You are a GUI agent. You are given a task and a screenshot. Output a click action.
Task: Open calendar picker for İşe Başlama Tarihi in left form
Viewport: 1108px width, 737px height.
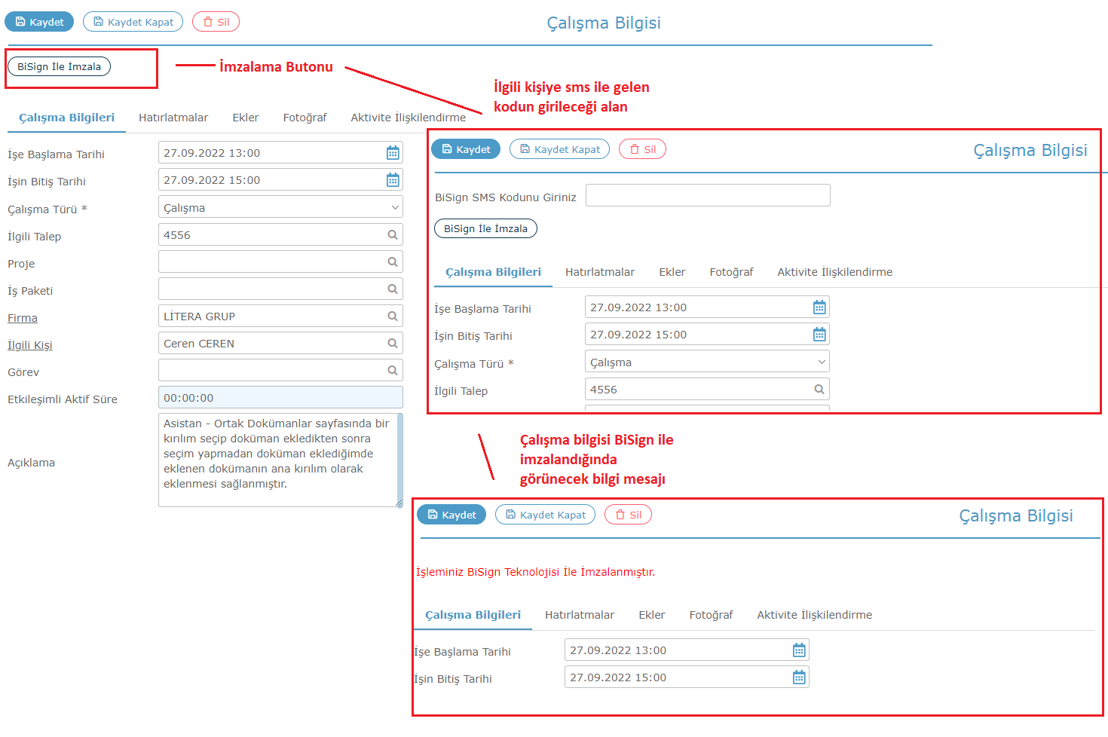tap(393, 153)
